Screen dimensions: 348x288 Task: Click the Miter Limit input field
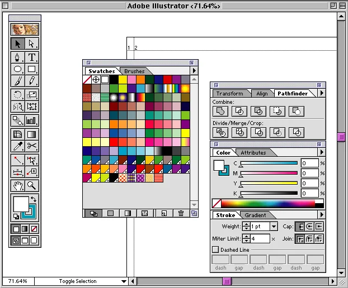pyautogui.click(x=260, y=239)
